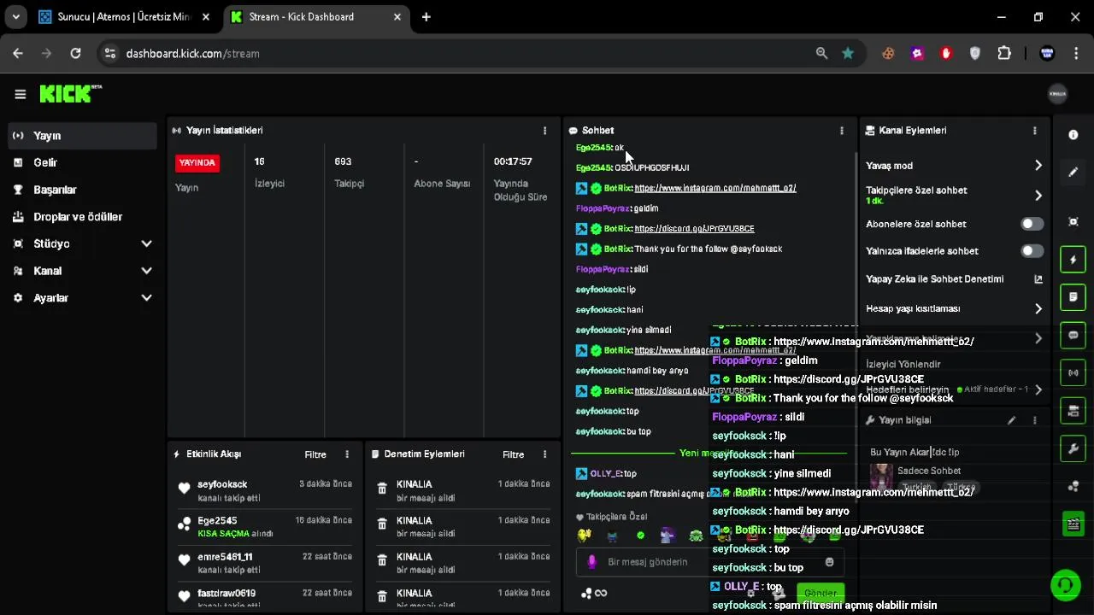
Task: Open Yavaş mod settings chevron
Action: click(1038, 166)
